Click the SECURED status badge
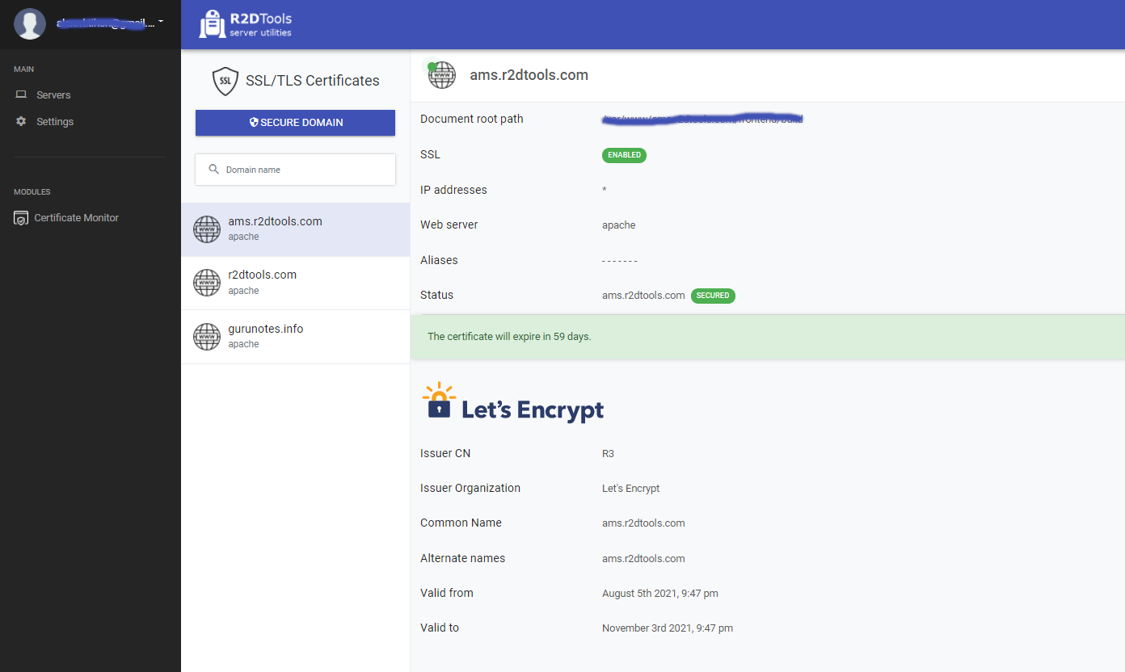This screenshot has height=672, width=1125. [713, 296]
